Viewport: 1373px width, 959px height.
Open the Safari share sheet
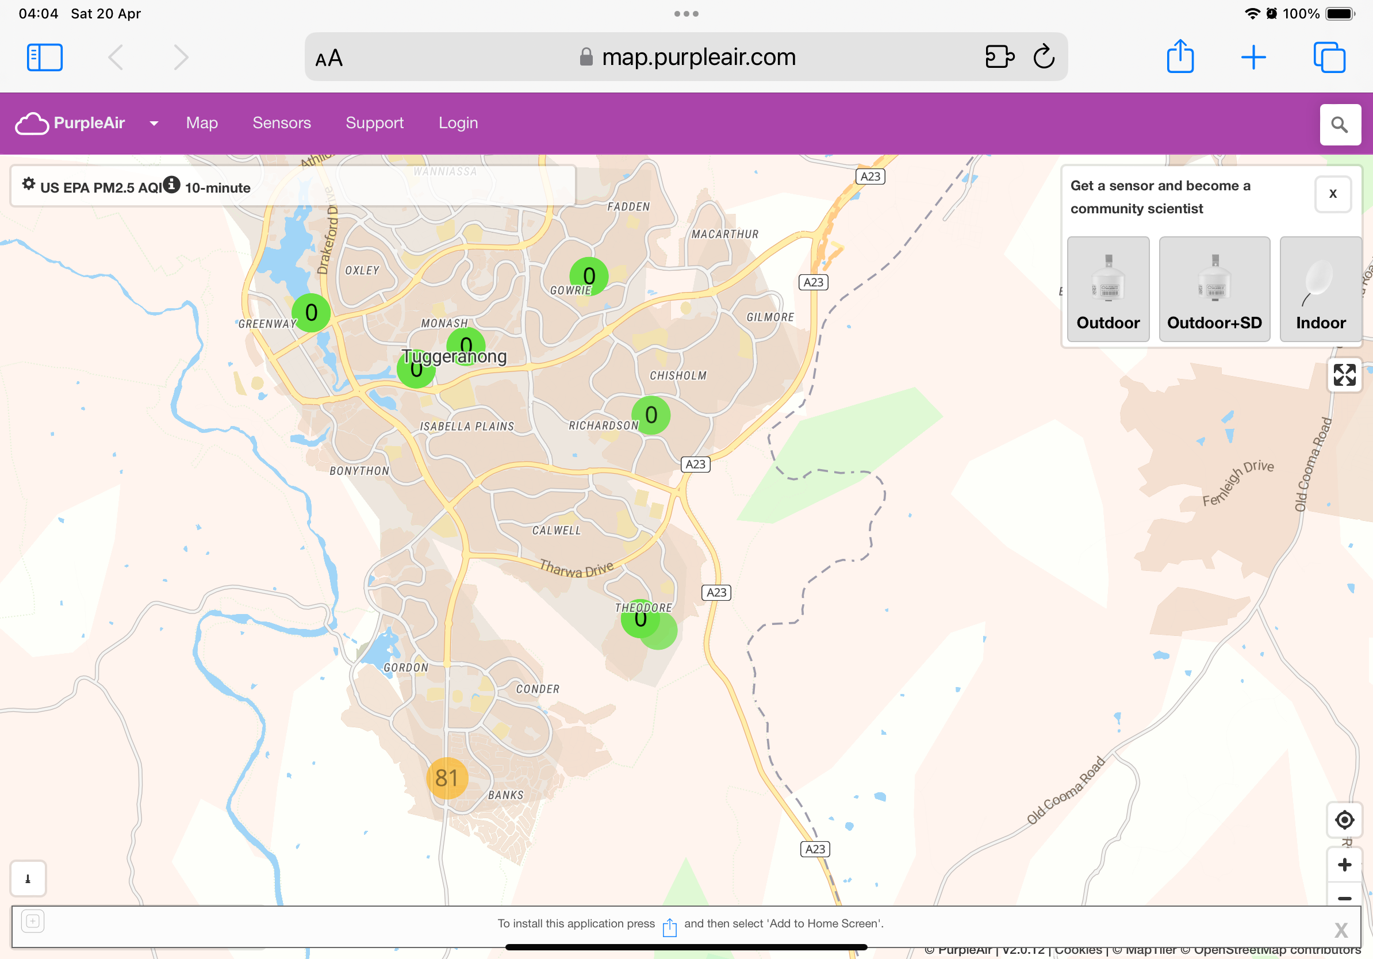(x=1180, y=57)
